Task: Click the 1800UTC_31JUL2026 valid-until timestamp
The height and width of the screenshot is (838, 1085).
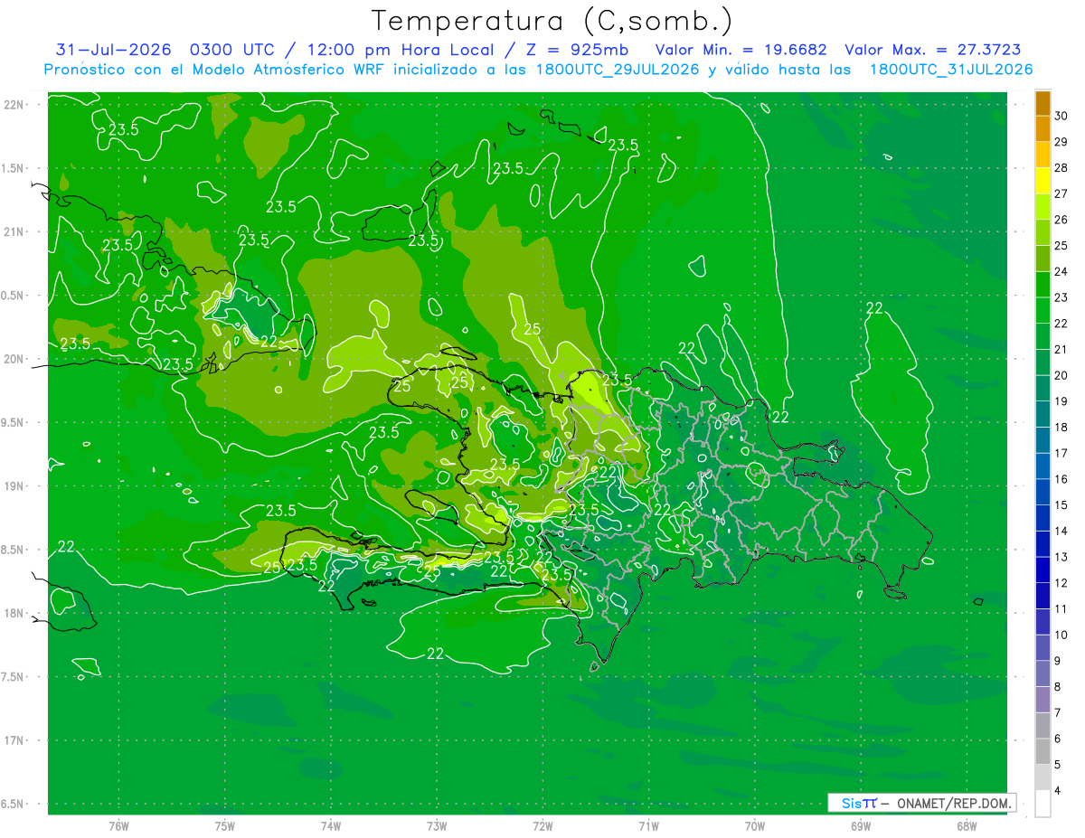Action: (951, 70)
